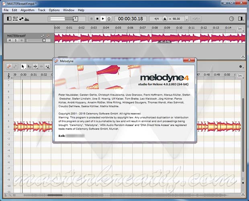
Task: Click the vertical scrollbar of note editor
Action: pos(243,135)
